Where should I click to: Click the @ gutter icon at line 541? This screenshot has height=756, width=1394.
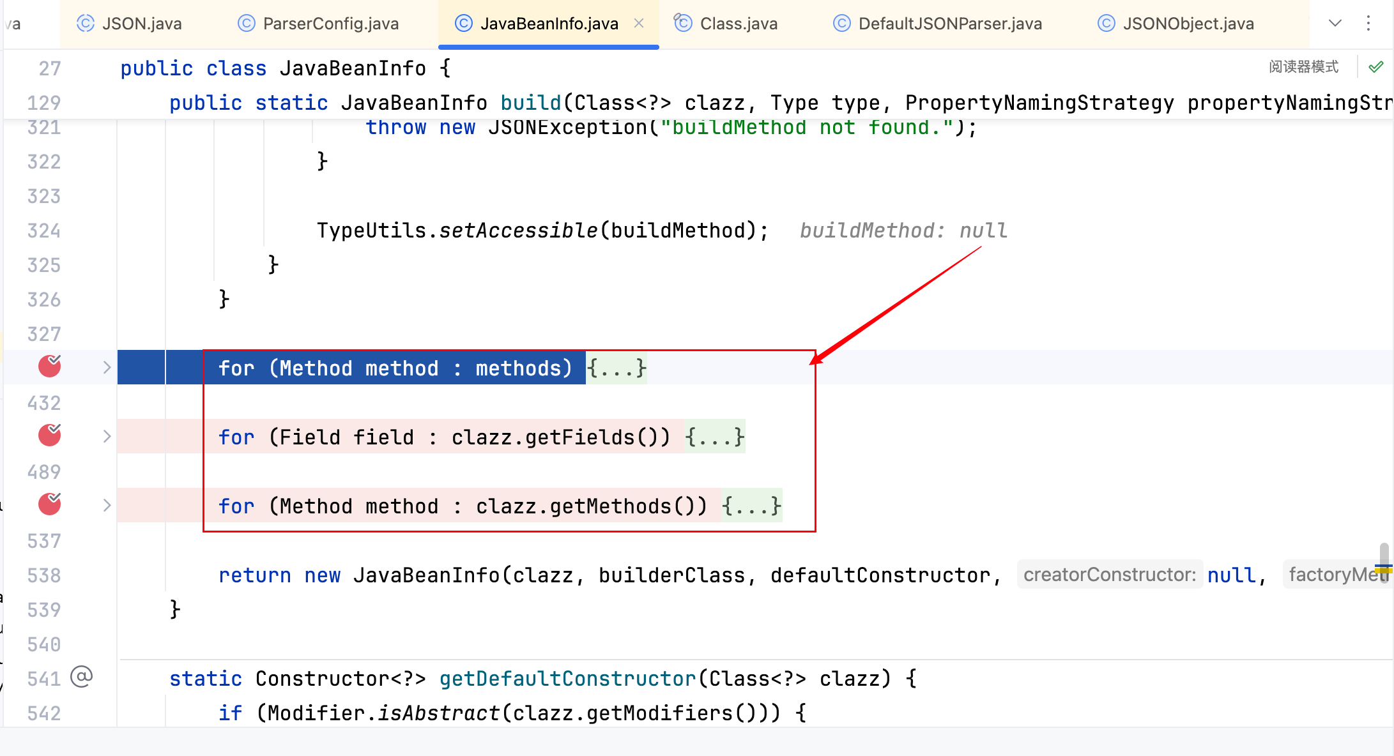tap(82, 676)
